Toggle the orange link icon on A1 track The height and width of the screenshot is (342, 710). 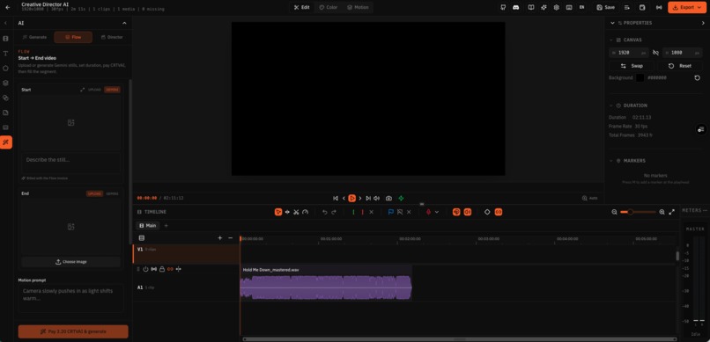click(170, 269)
